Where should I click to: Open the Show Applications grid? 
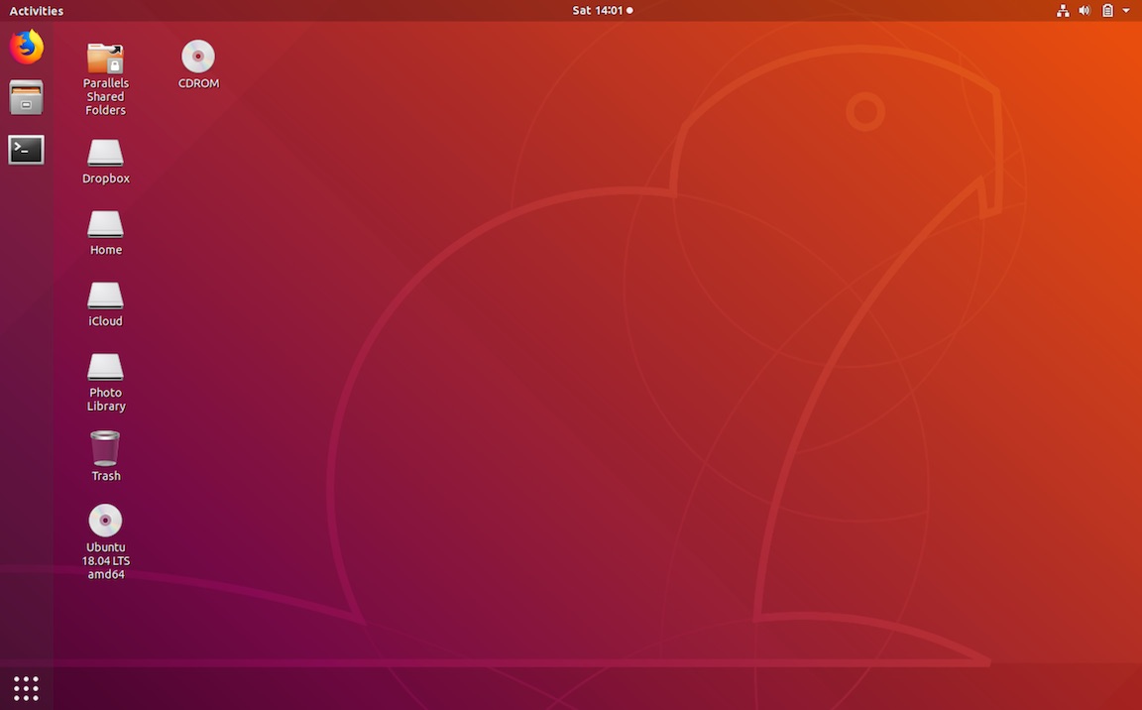click(x=26, y=687)
